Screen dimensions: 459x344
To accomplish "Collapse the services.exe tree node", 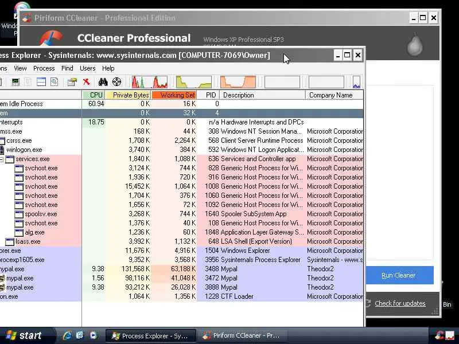I will pos(2,159).
